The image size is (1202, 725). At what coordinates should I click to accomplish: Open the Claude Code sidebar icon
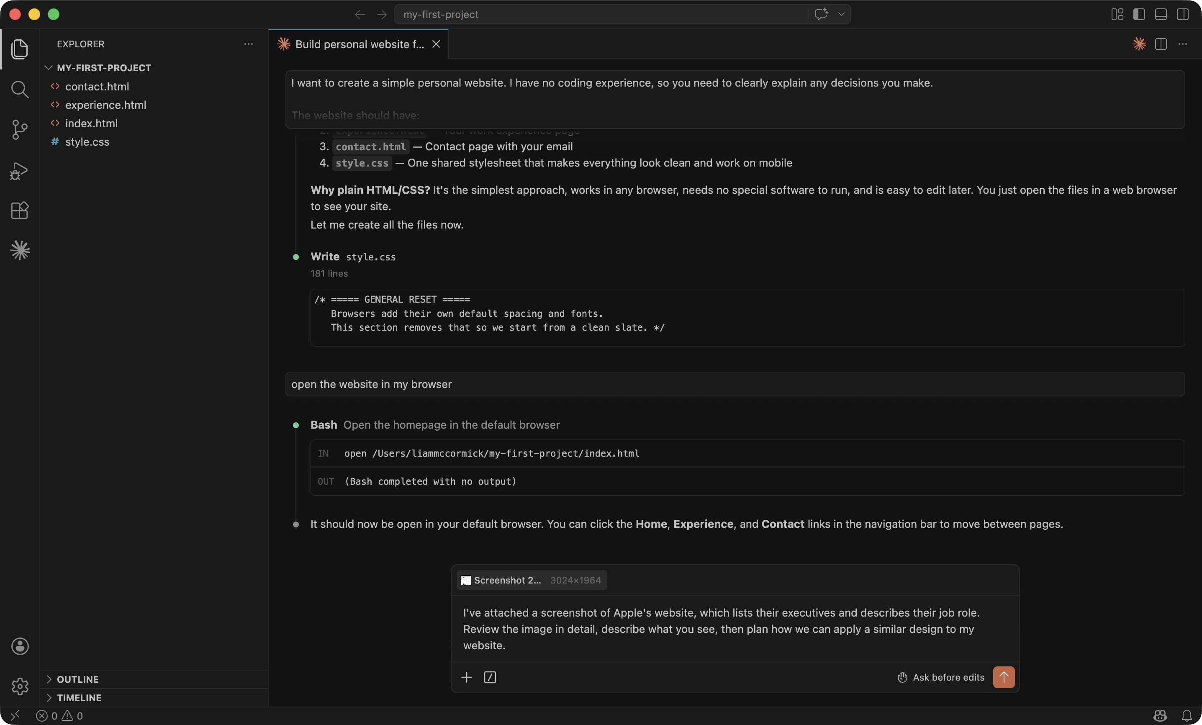point(20,250)
